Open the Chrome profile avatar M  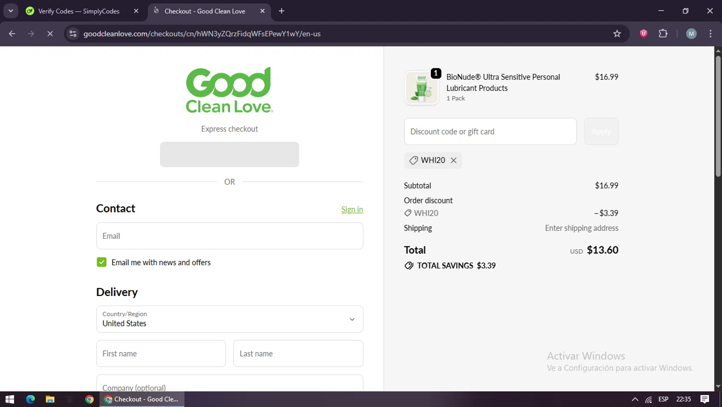point(691,34)
